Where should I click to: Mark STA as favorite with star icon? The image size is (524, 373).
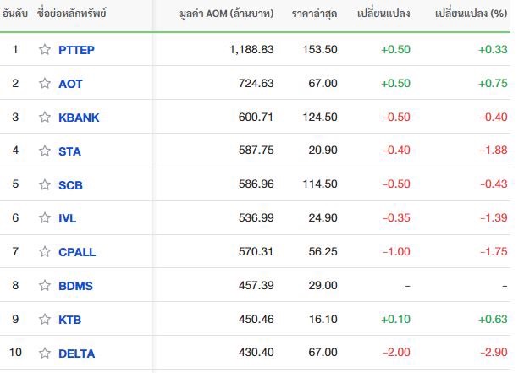coord(45,151)
